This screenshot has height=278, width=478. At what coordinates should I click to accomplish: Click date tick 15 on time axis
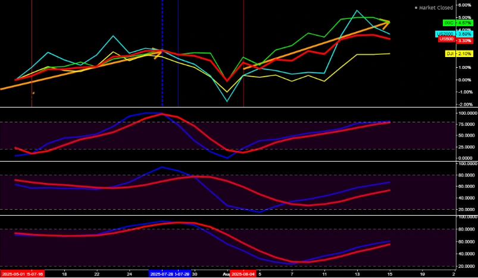coord(389,274)
